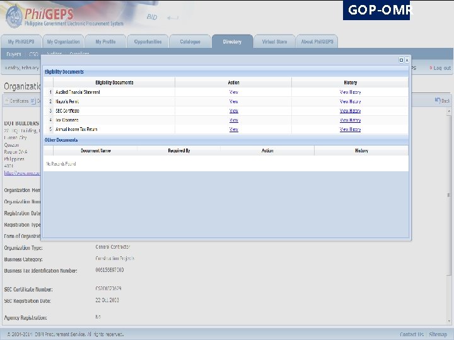The width and height of the screenshot is (454, 340).
Task: Open the My Organization tab
Action: [64, 42]
